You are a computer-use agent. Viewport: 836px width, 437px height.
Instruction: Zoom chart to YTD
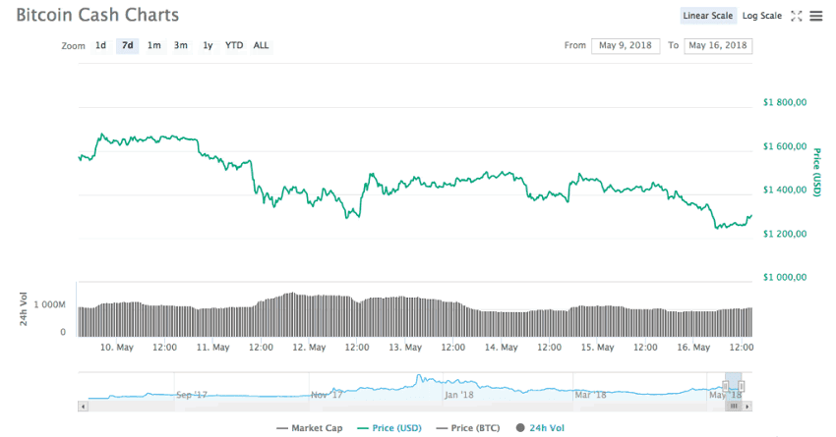click(x=234, y=45)
